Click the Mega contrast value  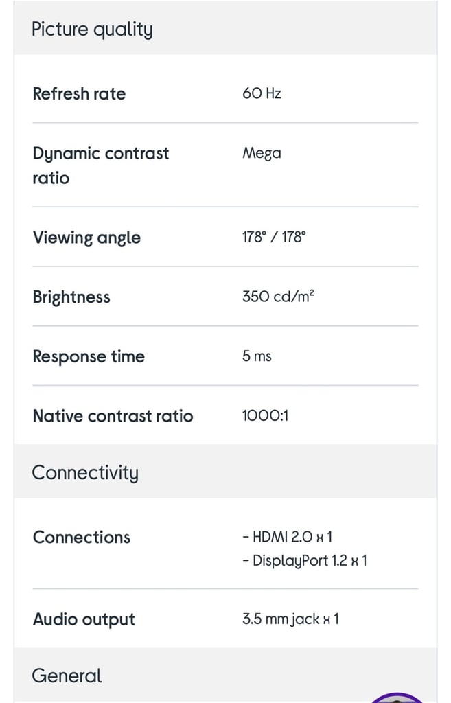click(262, 153)
